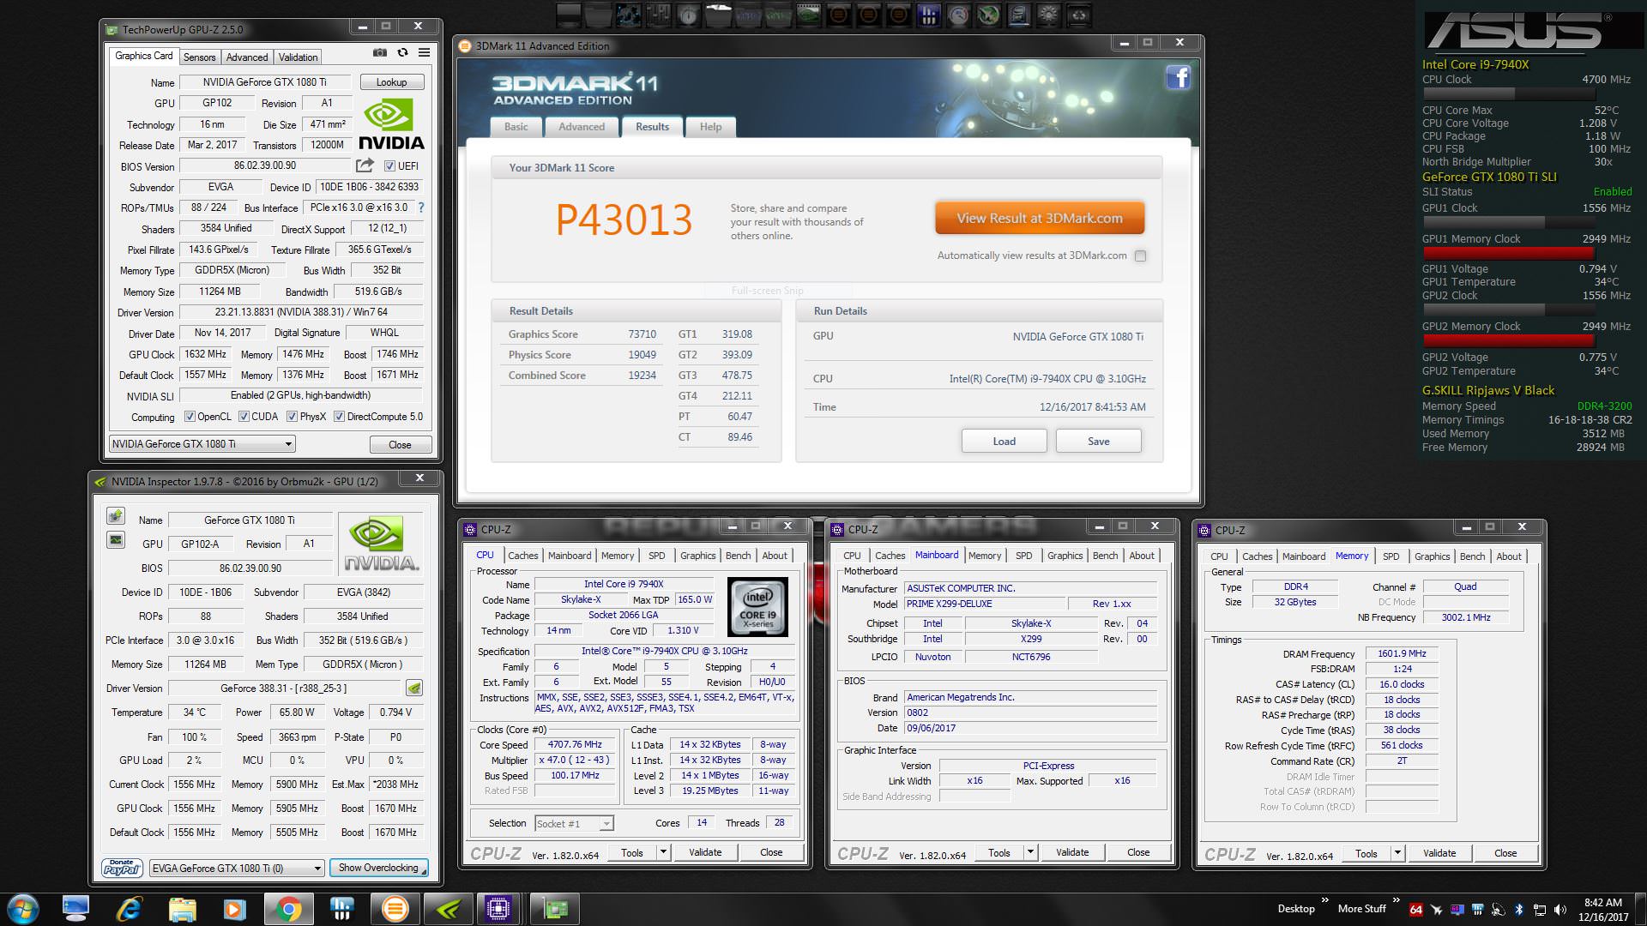Toggle the OpenCL checkbox in GPU-Z
This screenshot has height=926, width=1647.
pyautogui.click(x=190, y=417)
